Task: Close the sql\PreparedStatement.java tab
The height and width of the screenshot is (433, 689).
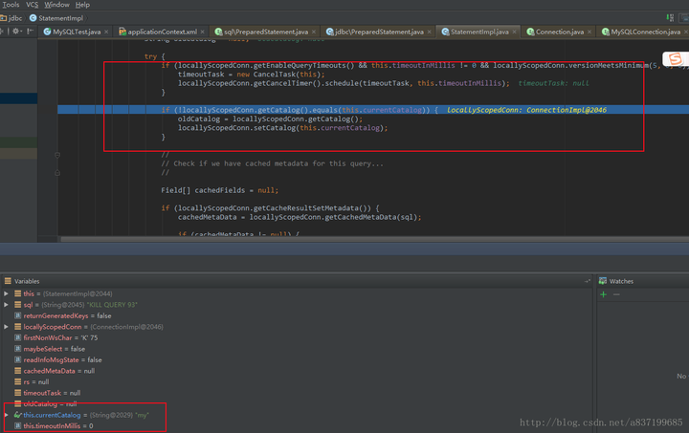Action: pos(314,32)
